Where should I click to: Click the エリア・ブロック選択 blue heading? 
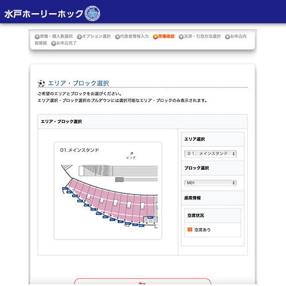pyautogui.click(x=78, y=84)
